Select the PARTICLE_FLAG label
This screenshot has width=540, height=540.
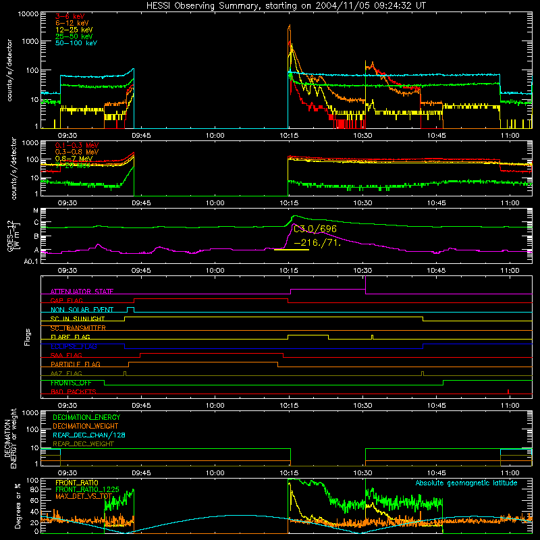pos(76,364)
